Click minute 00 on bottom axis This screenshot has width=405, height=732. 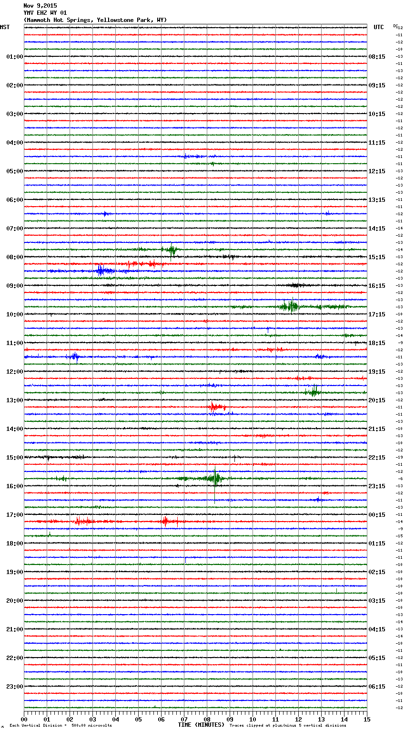[24, 719]
